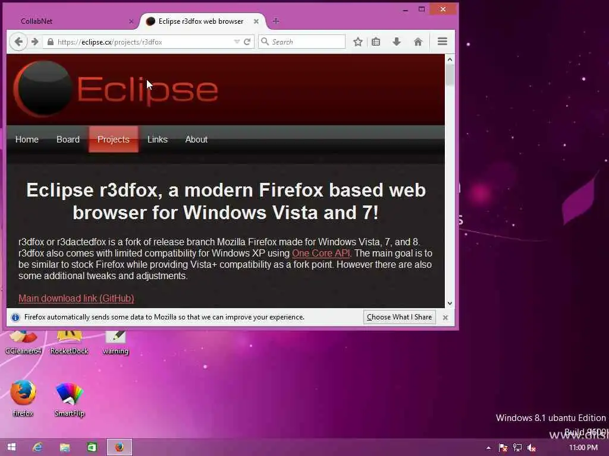
Task: Open the clock showing 11:00 PM
Action: click(583, 448)
